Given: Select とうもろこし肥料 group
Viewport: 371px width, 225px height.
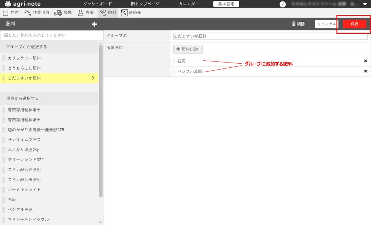Looking at the screenshot, I should (x=49, y=68).
